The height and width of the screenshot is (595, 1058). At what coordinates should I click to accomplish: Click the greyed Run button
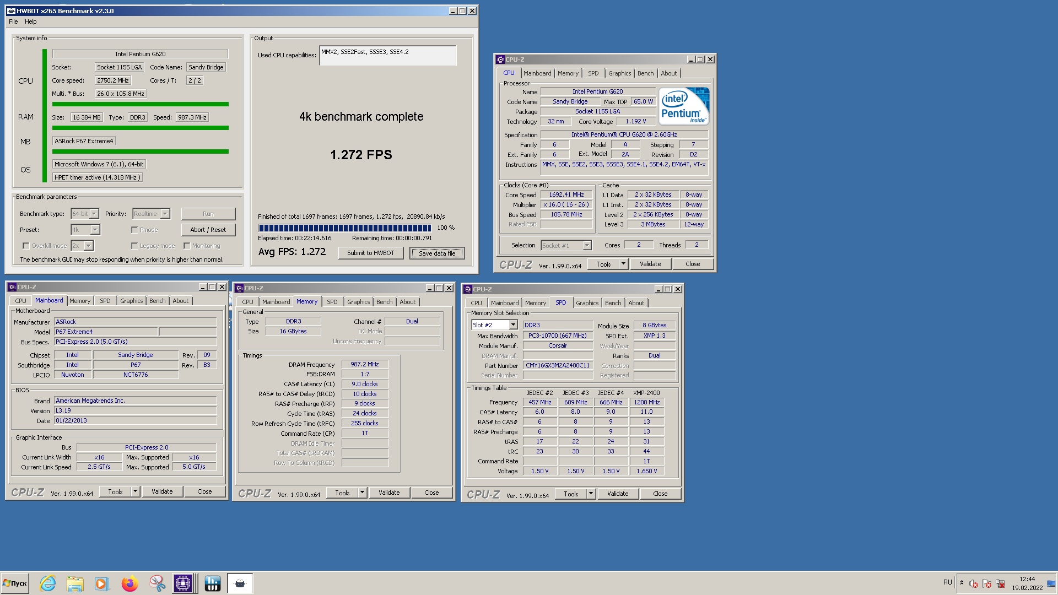pos(208,214)
